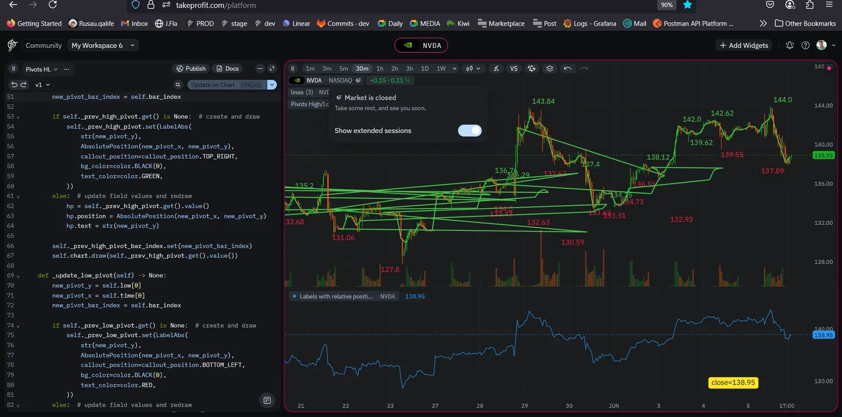Open the chart layers panel icon
Image resolution: width=842 pixels, height=417 pixels.
point(549,68)
